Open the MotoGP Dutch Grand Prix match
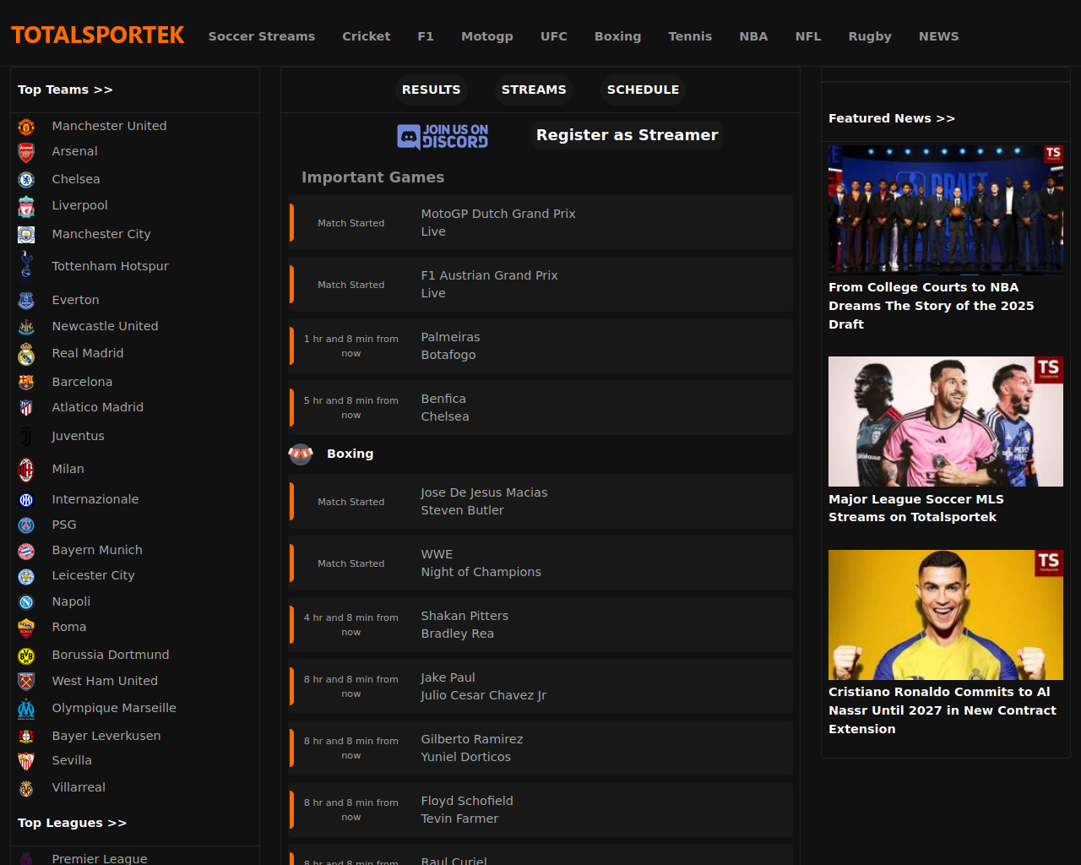Screen dimensions: 1081x865 click(540, 223)
